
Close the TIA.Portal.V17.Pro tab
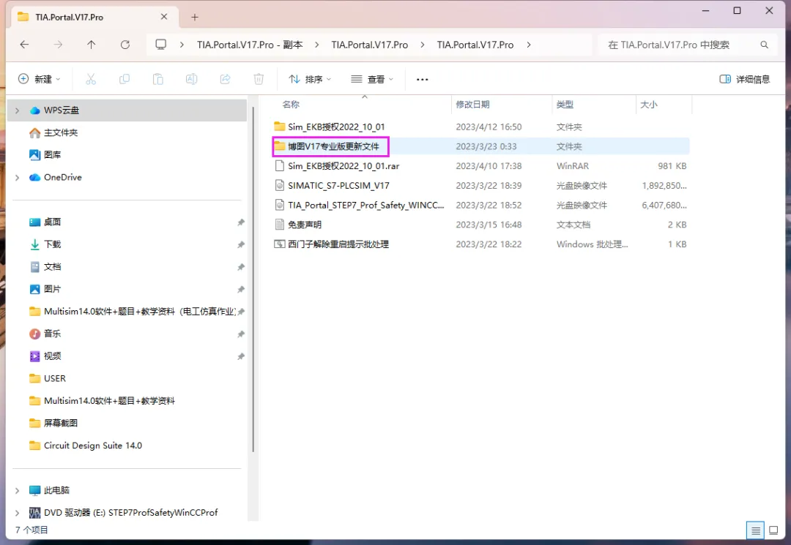(164, 17)
